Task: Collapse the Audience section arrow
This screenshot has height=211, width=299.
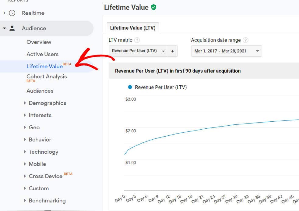Action: pos(4,28)
